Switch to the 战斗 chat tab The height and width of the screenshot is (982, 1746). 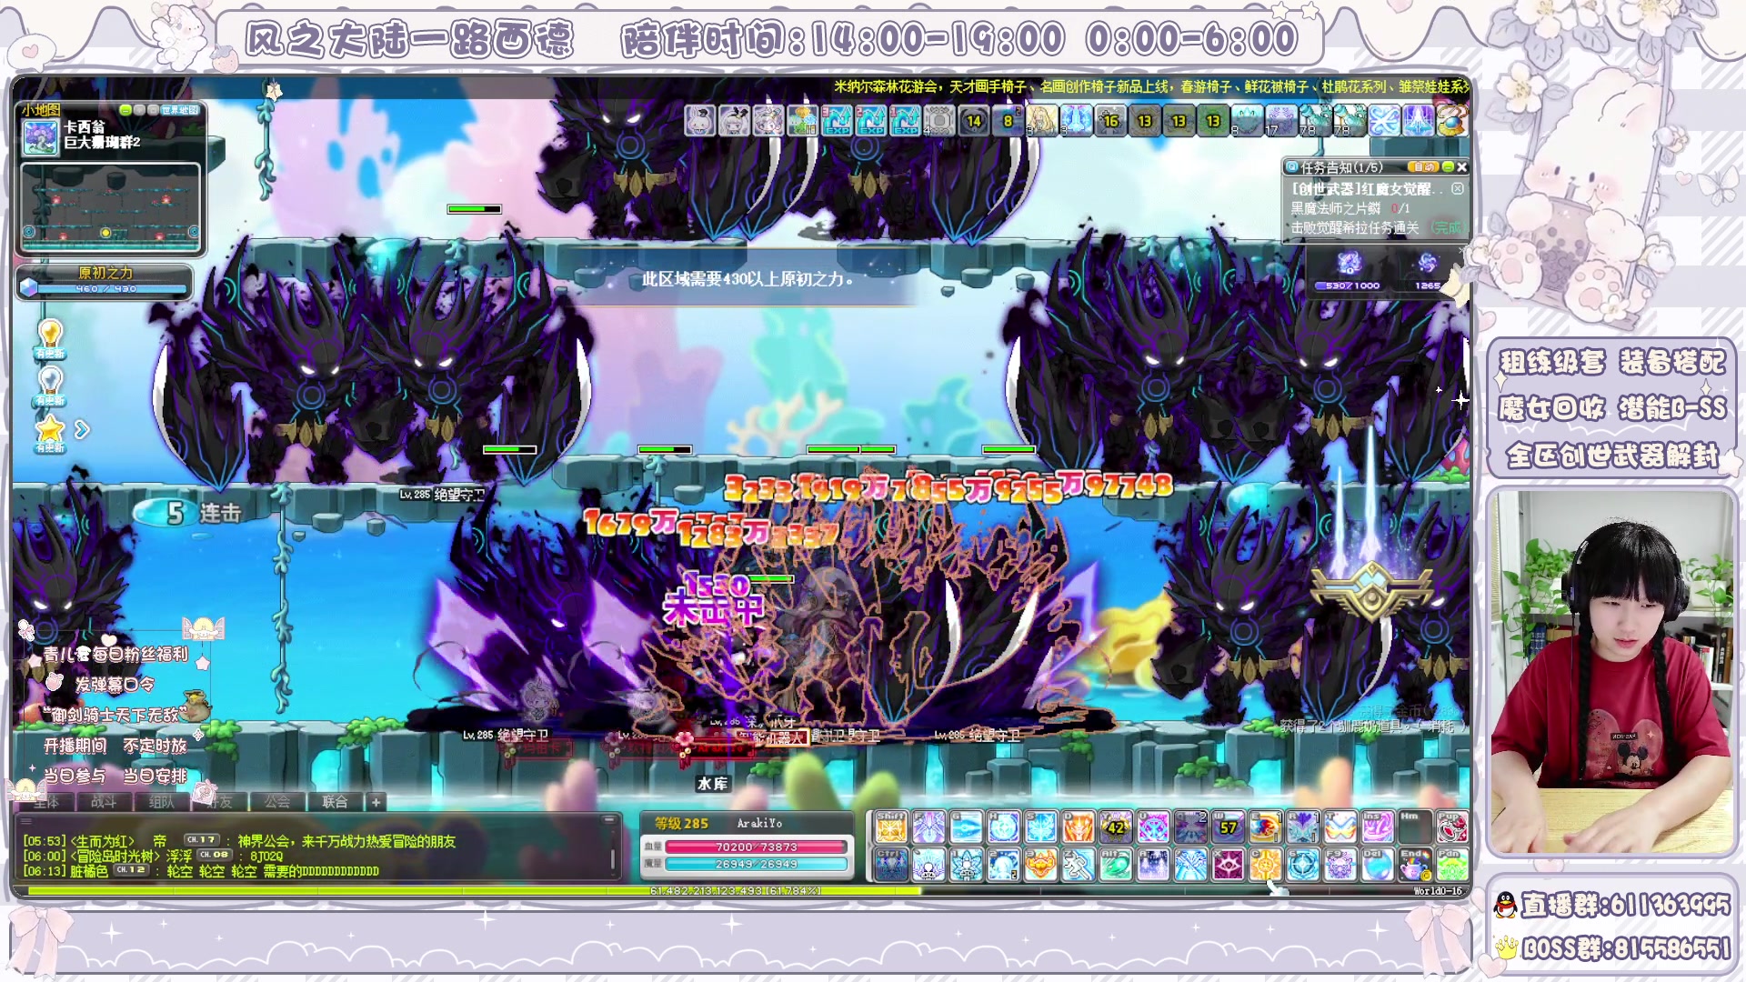click(104, 801)
